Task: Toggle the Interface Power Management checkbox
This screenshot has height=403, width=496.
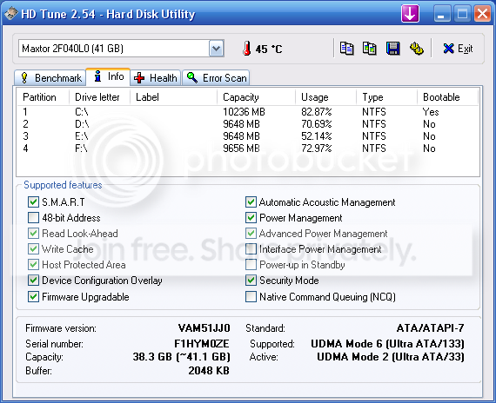Action: pos(251,249)
